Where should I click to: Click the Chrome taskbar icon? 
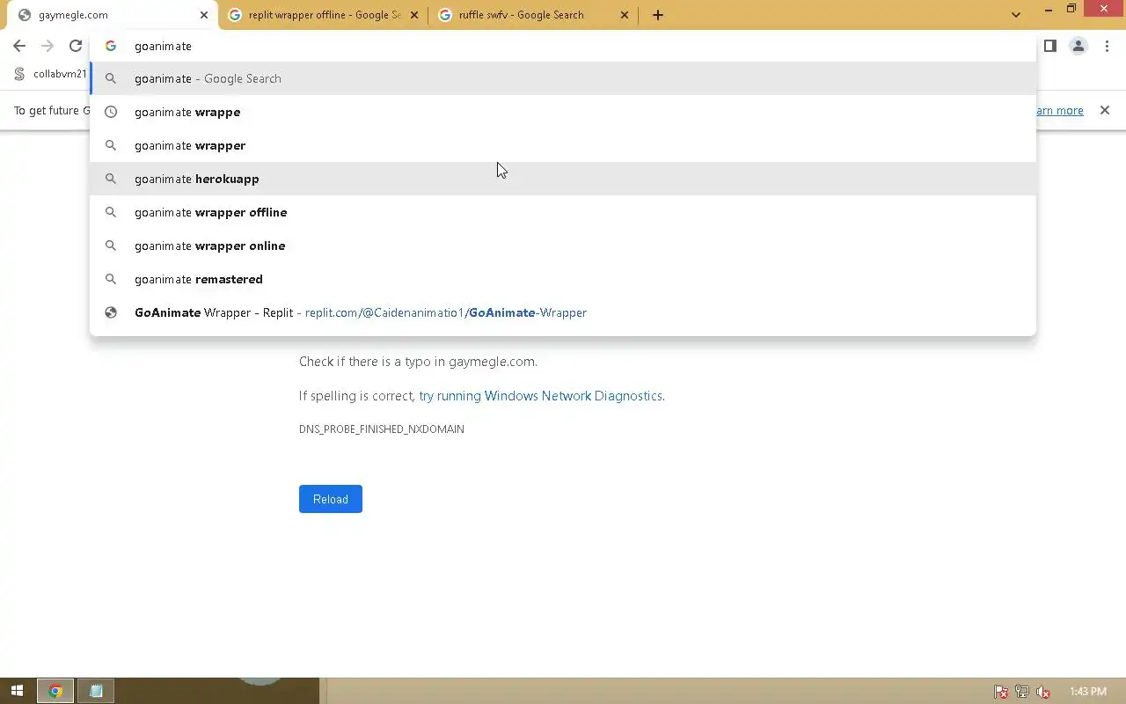pos(55,691)
